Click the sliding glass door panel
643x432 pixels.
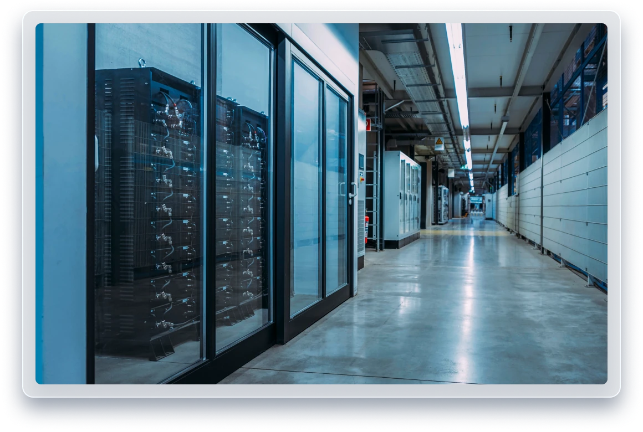click(x=306, y=188)
